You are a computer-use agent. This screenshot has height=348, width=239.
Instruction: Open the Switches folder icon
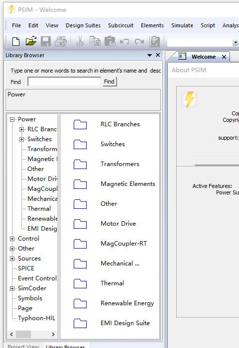(80, 145)
